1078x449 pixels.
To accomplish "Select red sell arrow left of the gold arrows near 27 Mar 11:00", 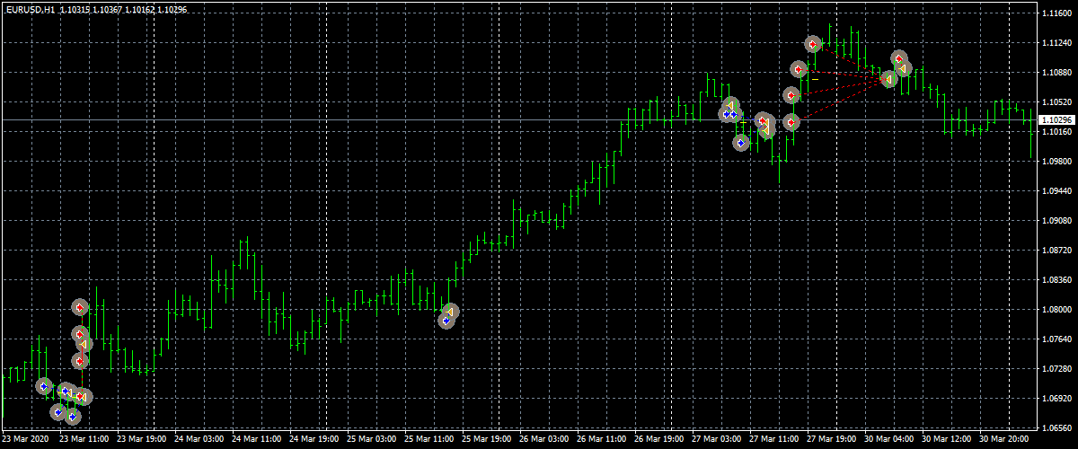I will coord(763,120).
